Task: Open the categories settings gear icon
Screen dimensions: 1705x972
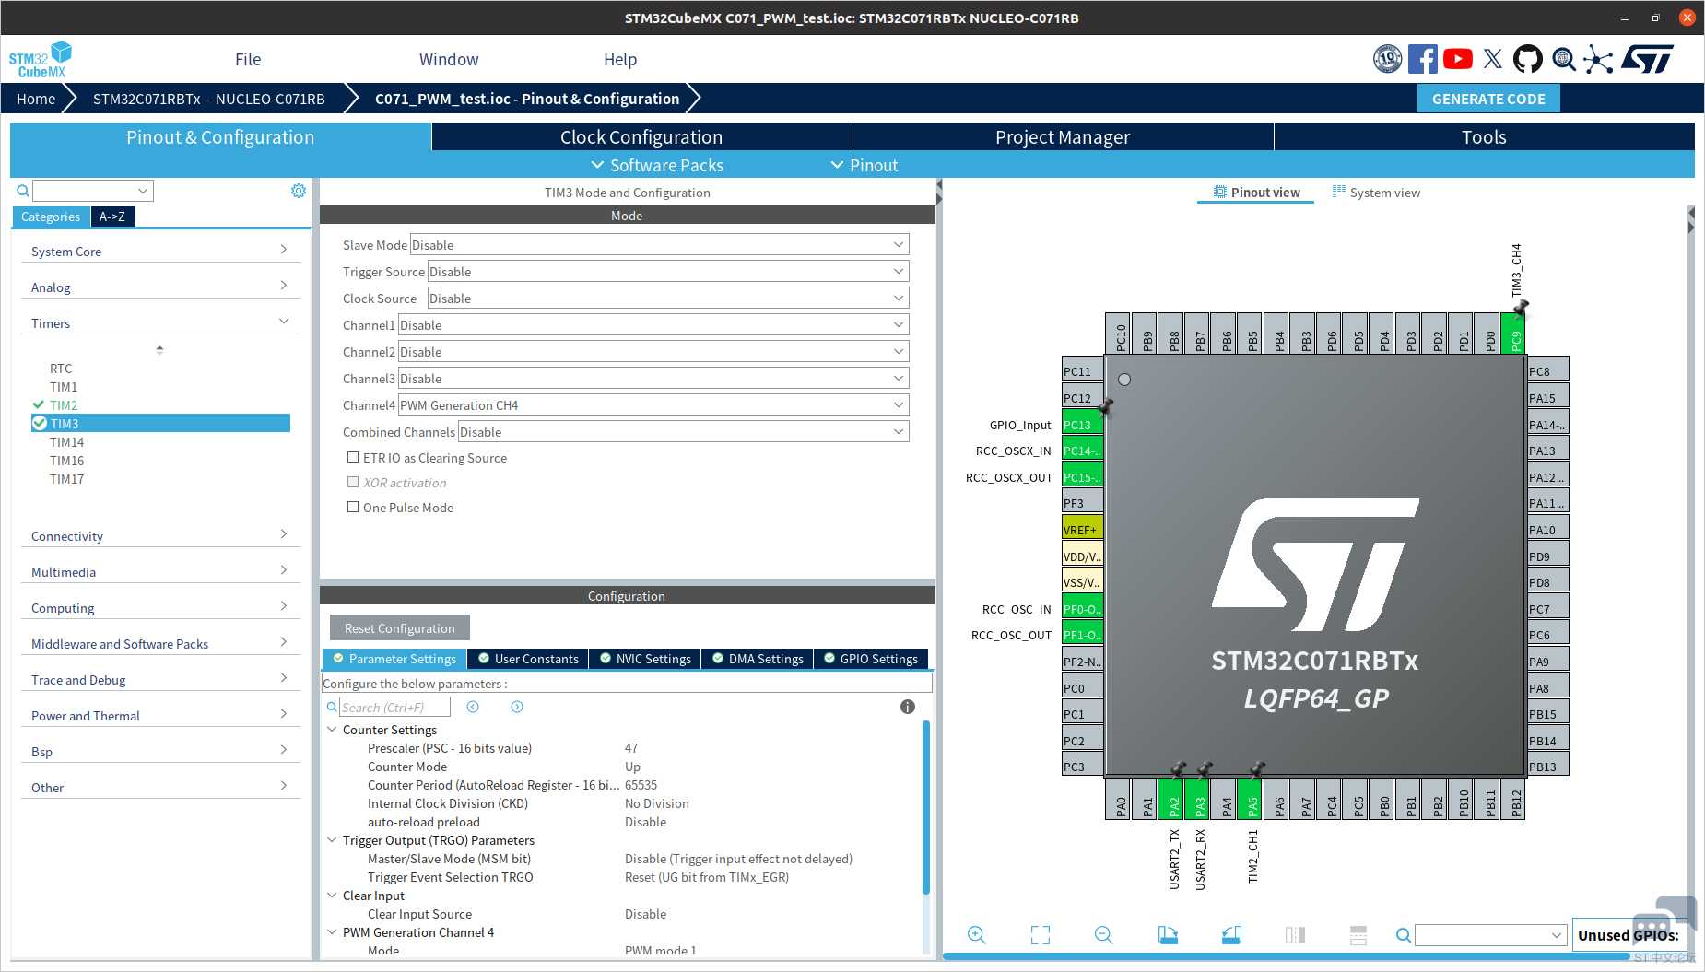Action: pos(299,191)
